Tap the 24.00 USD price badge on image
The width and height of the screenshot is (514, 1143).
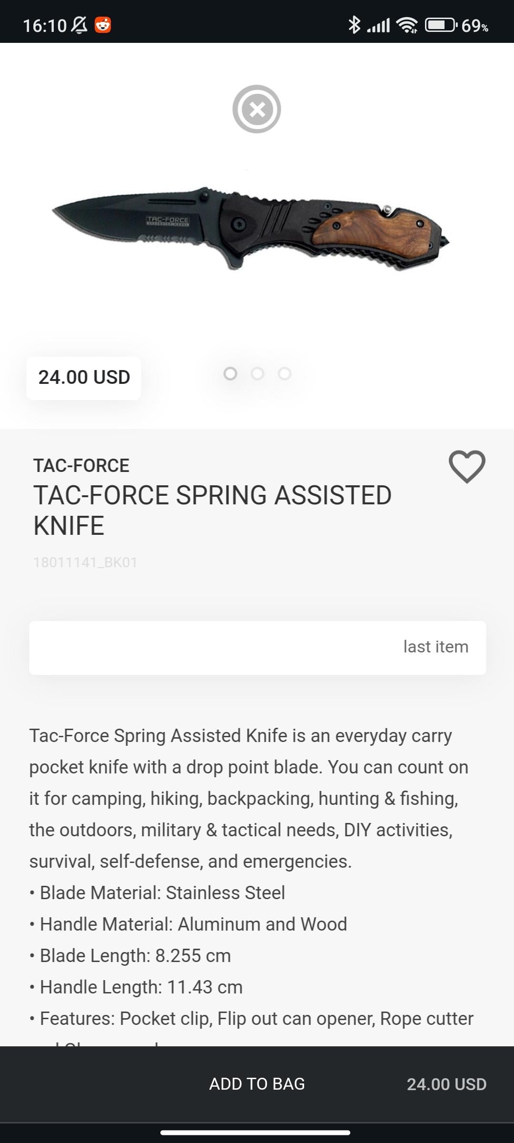(x=84, y=378)
